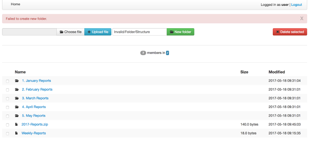The width and height of the screenshot is (310, 143).
Task: Click the file icon beside Weekly-Reports
Action: click(x=16, y=133)
